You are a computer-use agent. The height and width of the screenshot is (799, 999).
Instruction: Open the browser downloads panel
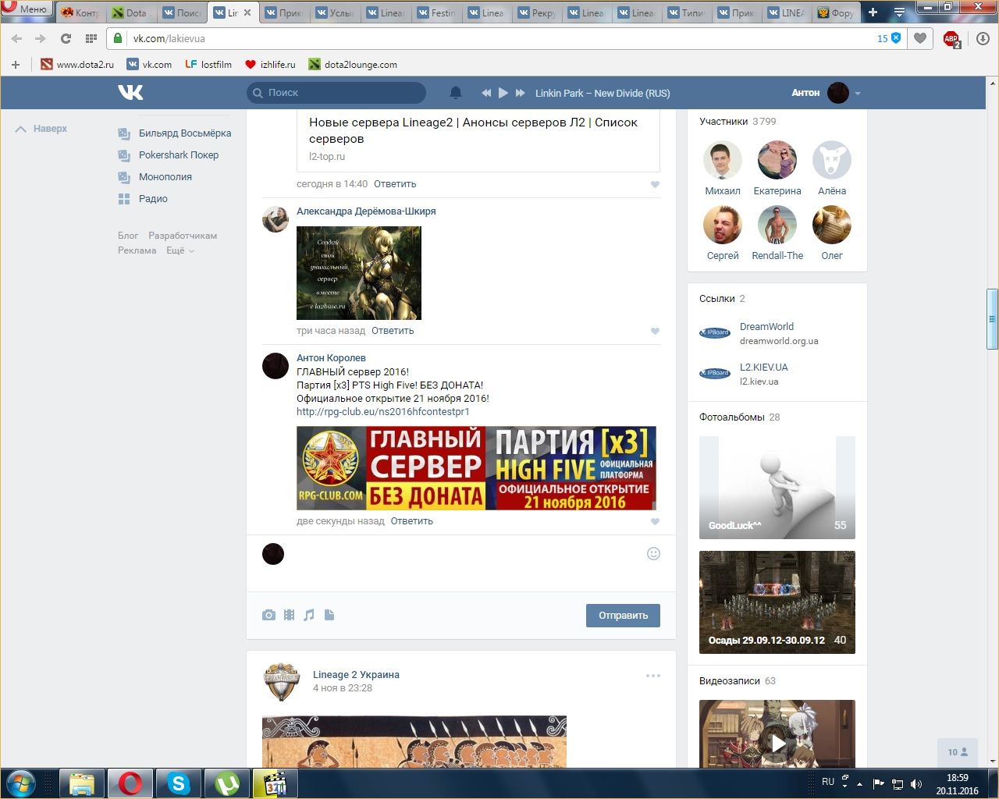coord(983,38)
